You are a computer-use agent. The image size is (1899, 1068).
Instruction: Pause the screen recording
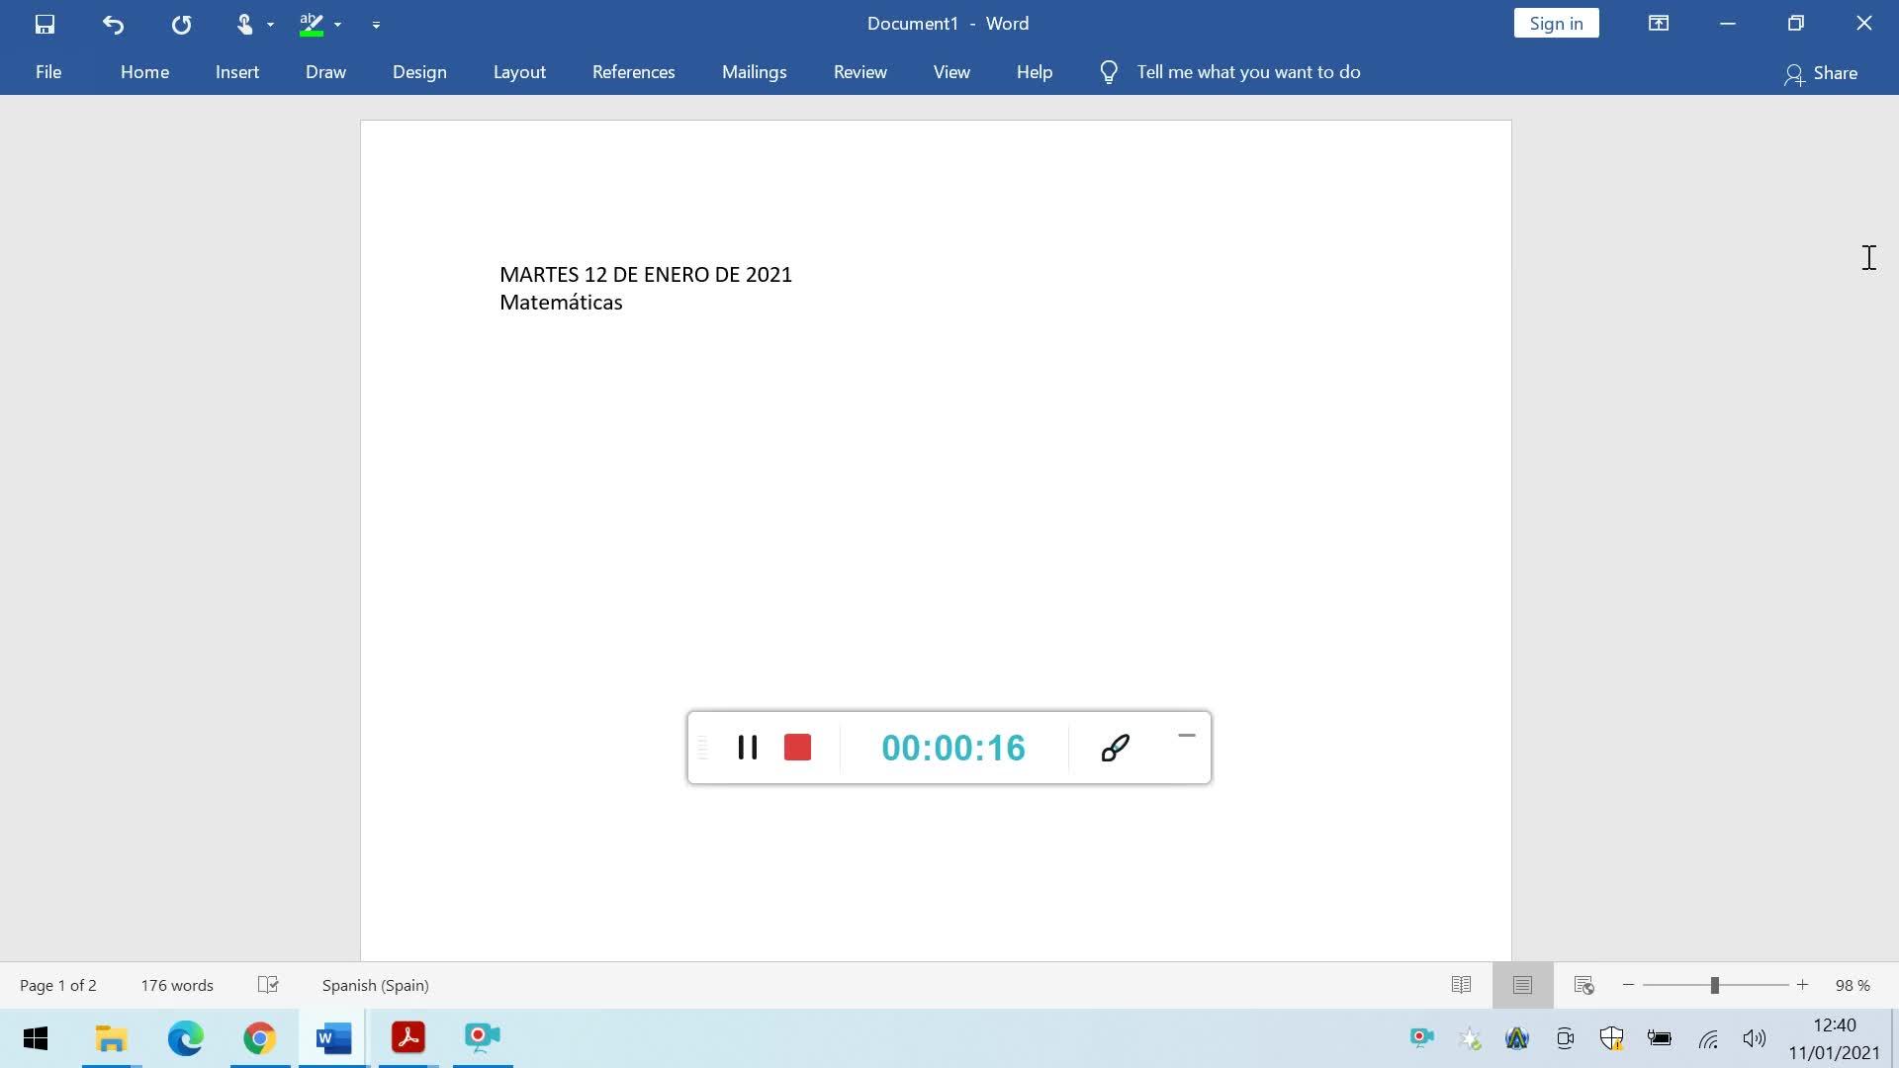(x=748, y=748)
